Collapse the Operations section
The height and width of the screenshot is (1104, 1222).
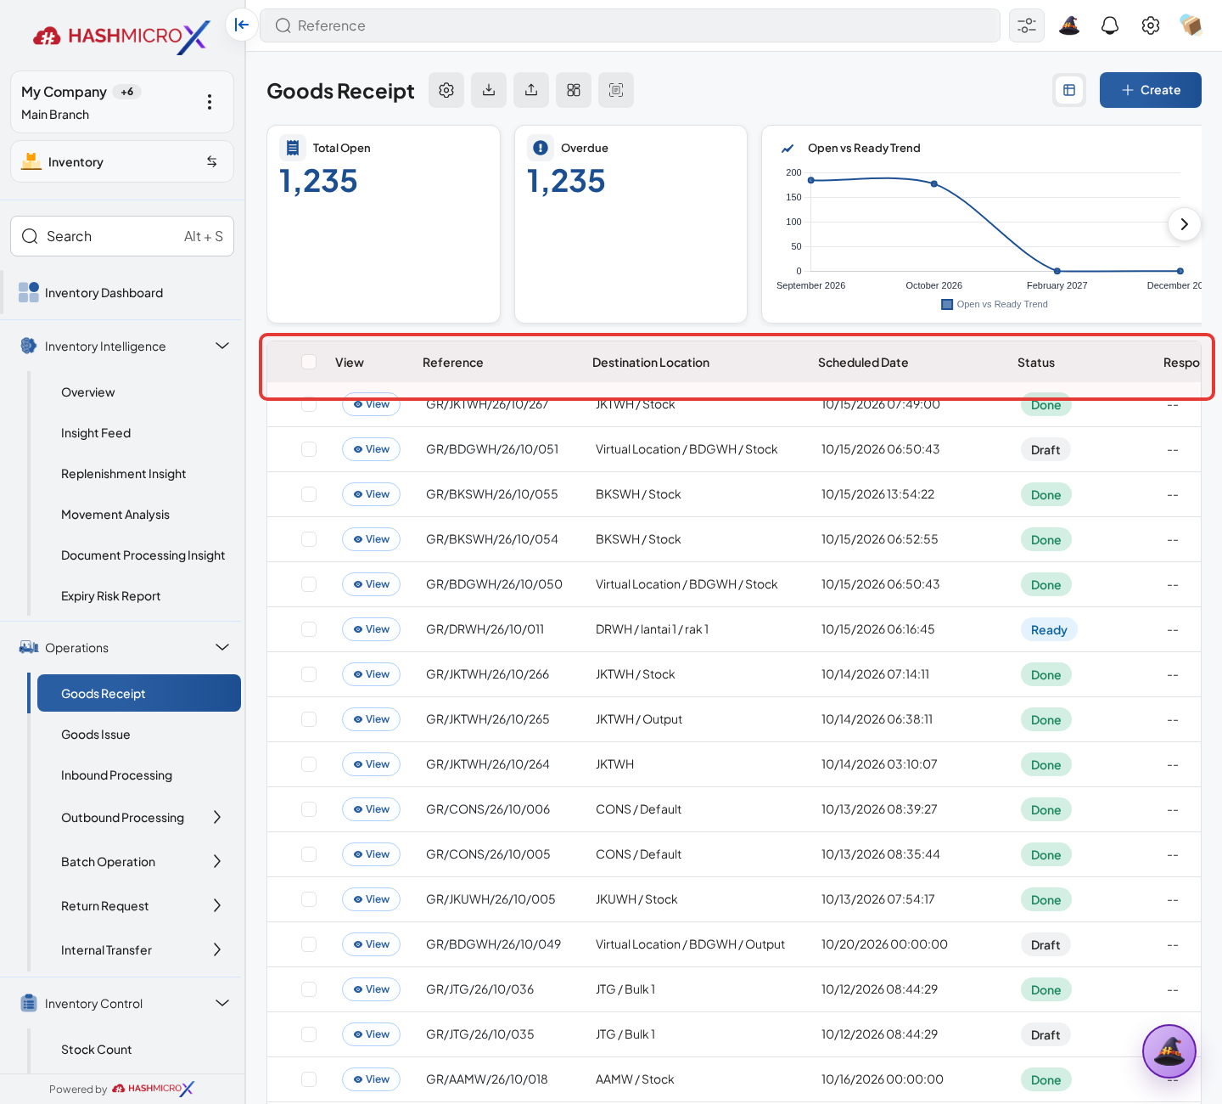pyautogui.click(x=222, y=647)
